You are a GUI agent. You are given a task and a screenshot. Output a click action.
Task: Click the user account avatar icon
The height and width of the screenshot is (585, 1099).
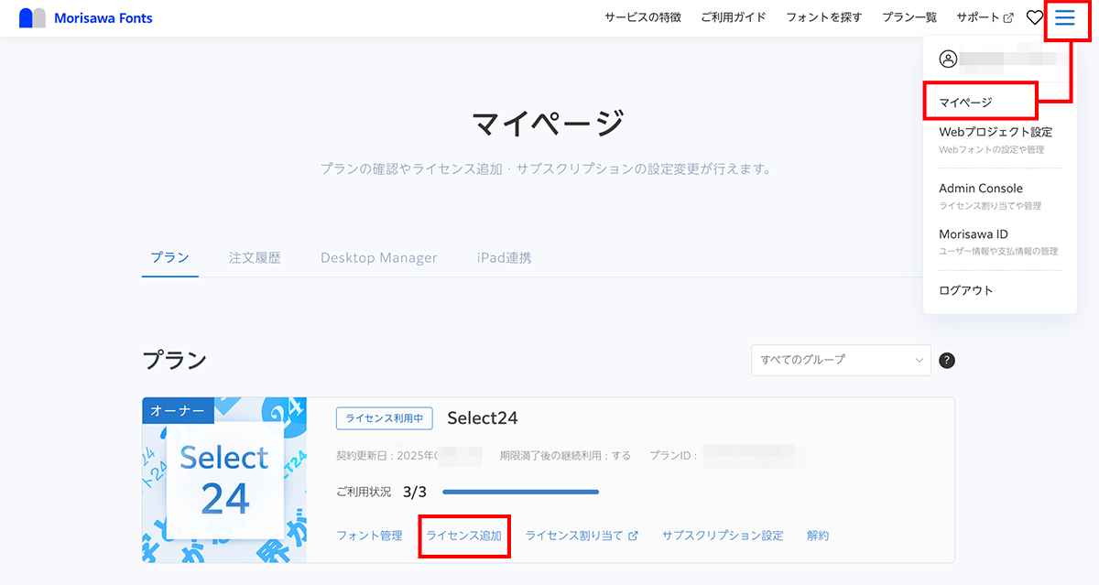(948, 59)
